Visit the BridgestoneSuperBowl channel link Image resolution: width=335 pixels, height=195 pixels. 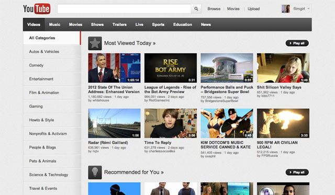pyautogui.click(x=221, y=101)
